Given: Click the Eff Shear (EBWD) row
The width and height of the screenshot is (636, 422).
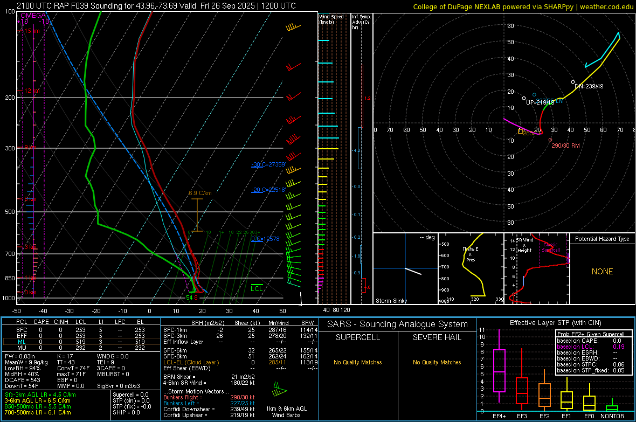Looking at the screenshot, I should (x=240, y=368).
